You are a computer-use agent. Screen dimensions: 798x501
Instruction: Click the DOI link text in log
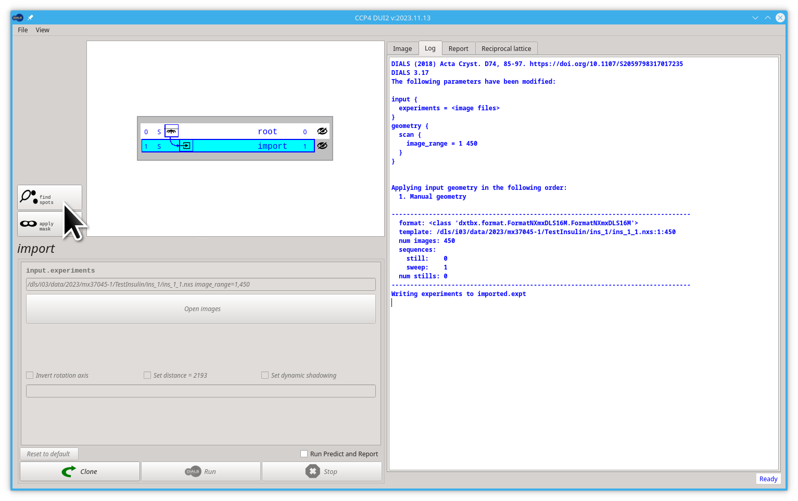(606, 64)
